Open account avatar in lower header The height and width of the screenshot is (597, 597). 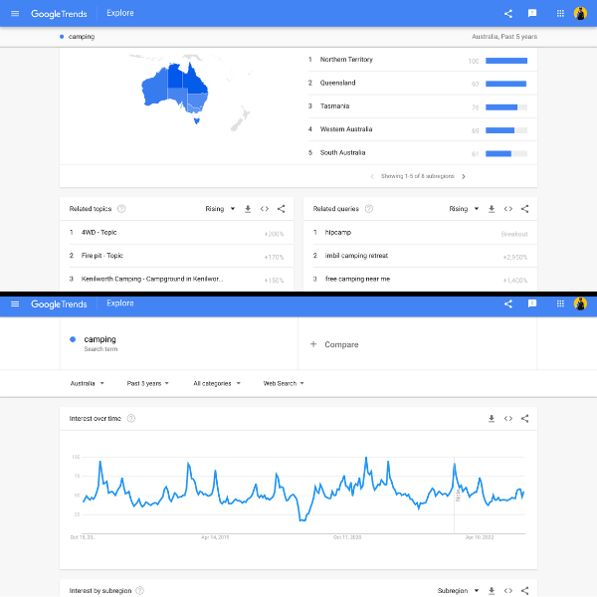pos(580,303)
